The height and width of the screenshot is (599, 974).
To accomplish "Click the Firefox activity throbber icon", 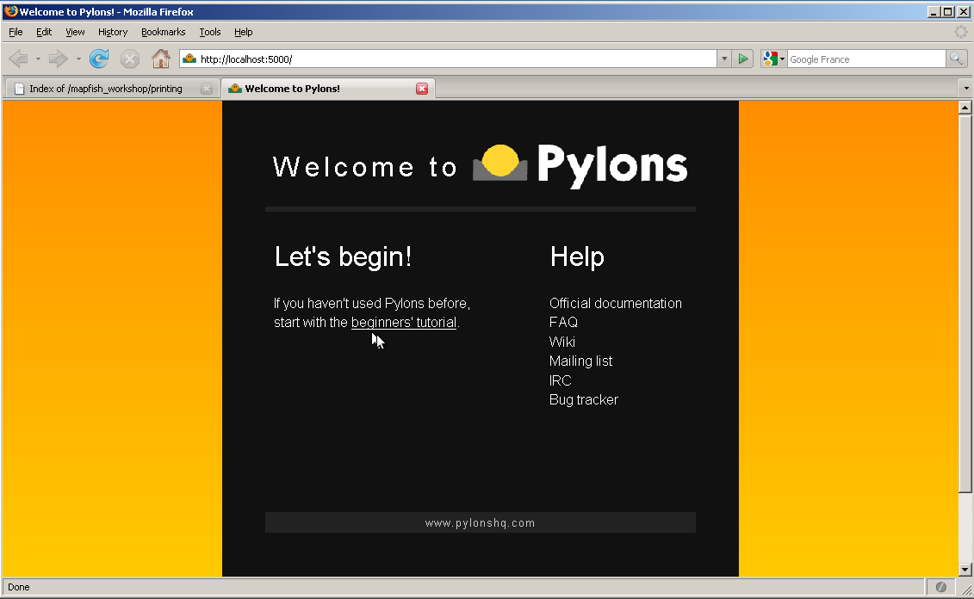I will coord(960,32).
